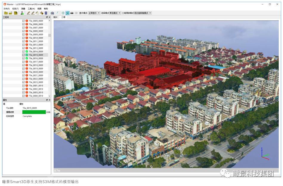Toggle the Tile_0009_0009 checkbox
The height and width of the screenshot is (186, 283).
[x=24, y=35]
